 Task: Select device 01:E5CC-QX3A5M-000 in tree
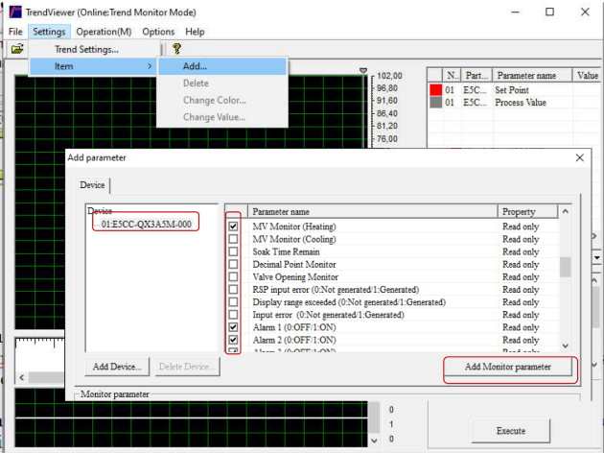tap(147, 224)
